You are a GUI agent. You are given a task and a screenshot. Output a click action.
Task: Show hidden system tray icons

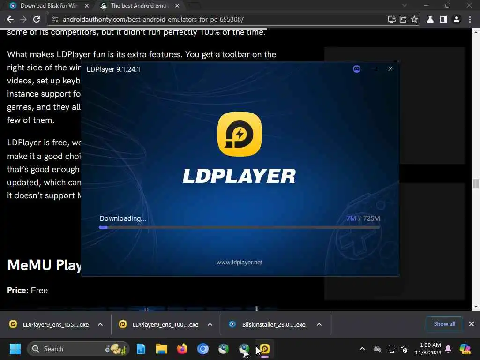coord(362,349)
